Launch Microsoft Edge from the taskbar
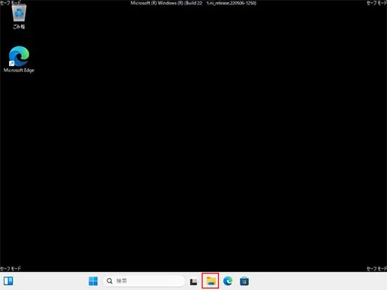 (228, 281)
